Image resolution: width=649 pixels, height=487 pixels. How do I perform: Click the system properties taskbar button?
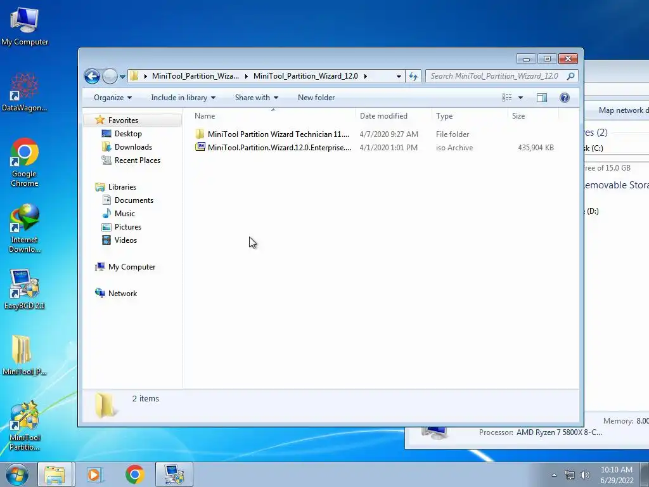coord(174,474)
